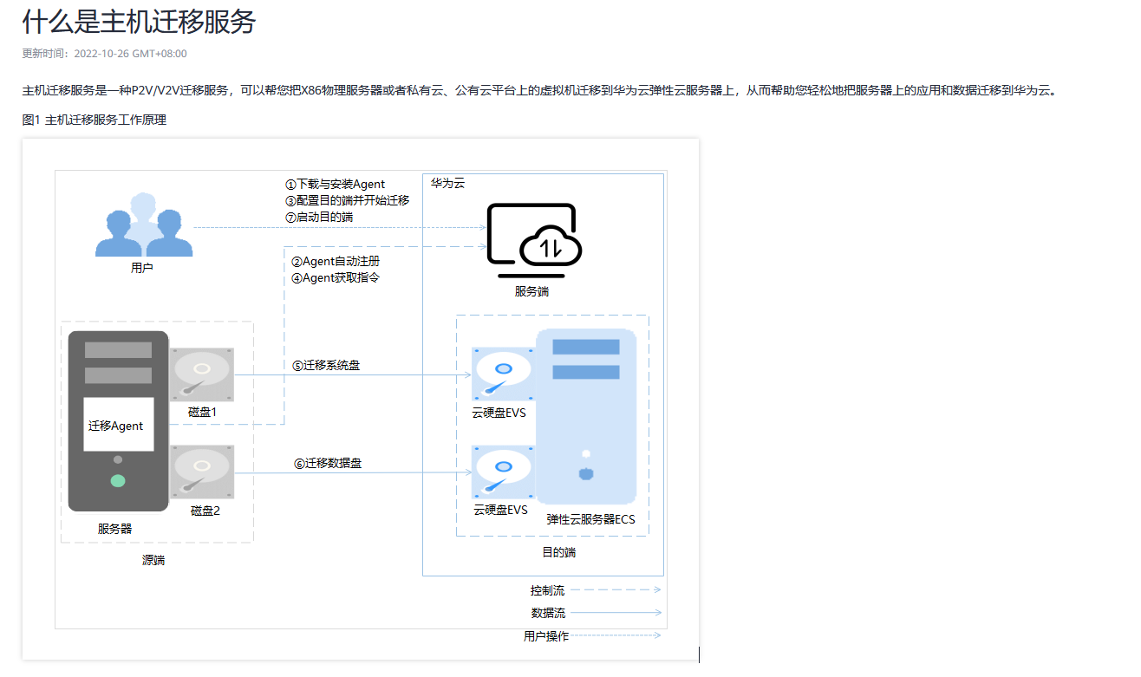The image size is (1141, 677).
Task: Click the 数据流 legend entry
Action: pyautogui.click(x=597, y=613)
